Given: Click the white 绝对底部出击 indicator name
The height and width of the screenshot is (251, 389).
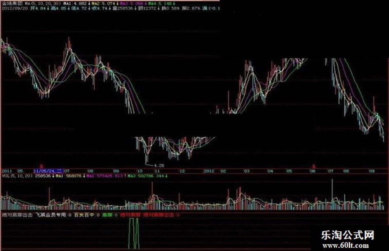Looking at the screenshot, I should tap(17, 215).
